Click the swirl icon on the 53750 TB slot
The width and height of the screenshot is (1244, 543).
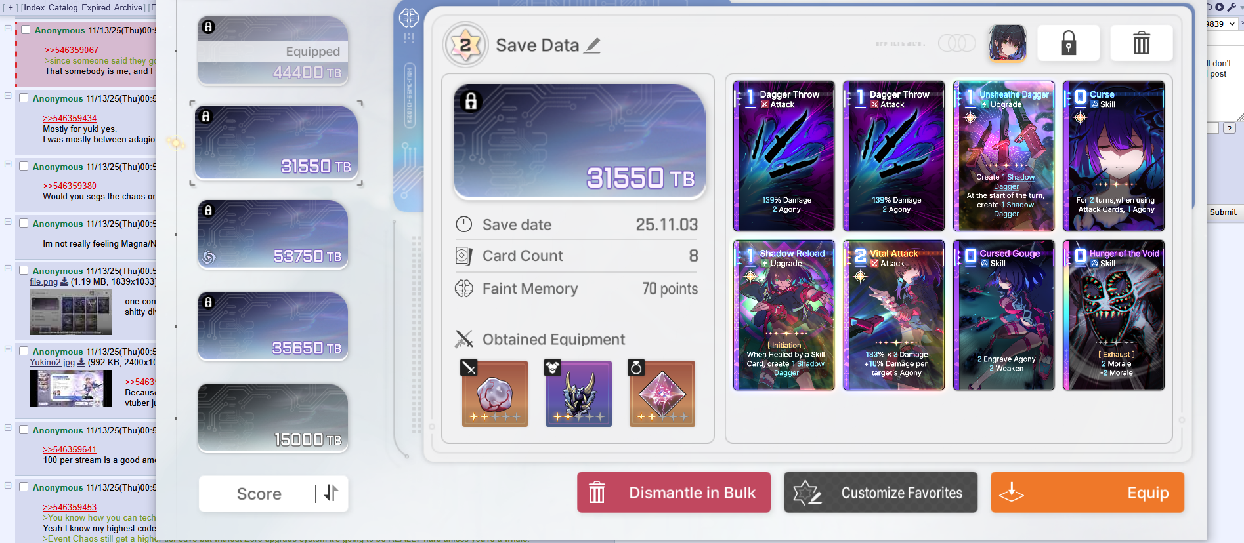[x=209, y=256]
